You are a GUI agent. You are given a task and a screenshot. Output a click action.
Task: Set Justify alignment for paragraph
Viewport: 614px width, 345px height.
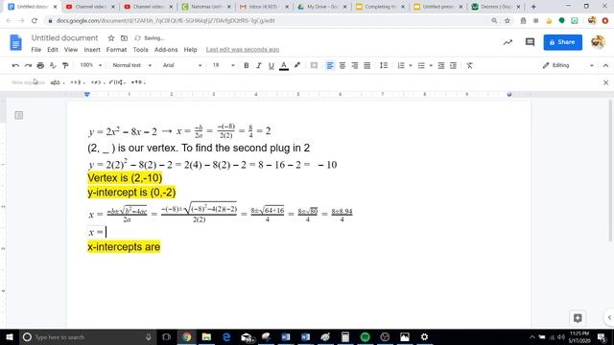coord(366,66)
